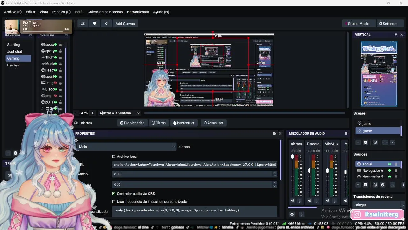Open the Paneles (D) menu
The width and height of the screenshot is (408, 230).
coord(61,12)
